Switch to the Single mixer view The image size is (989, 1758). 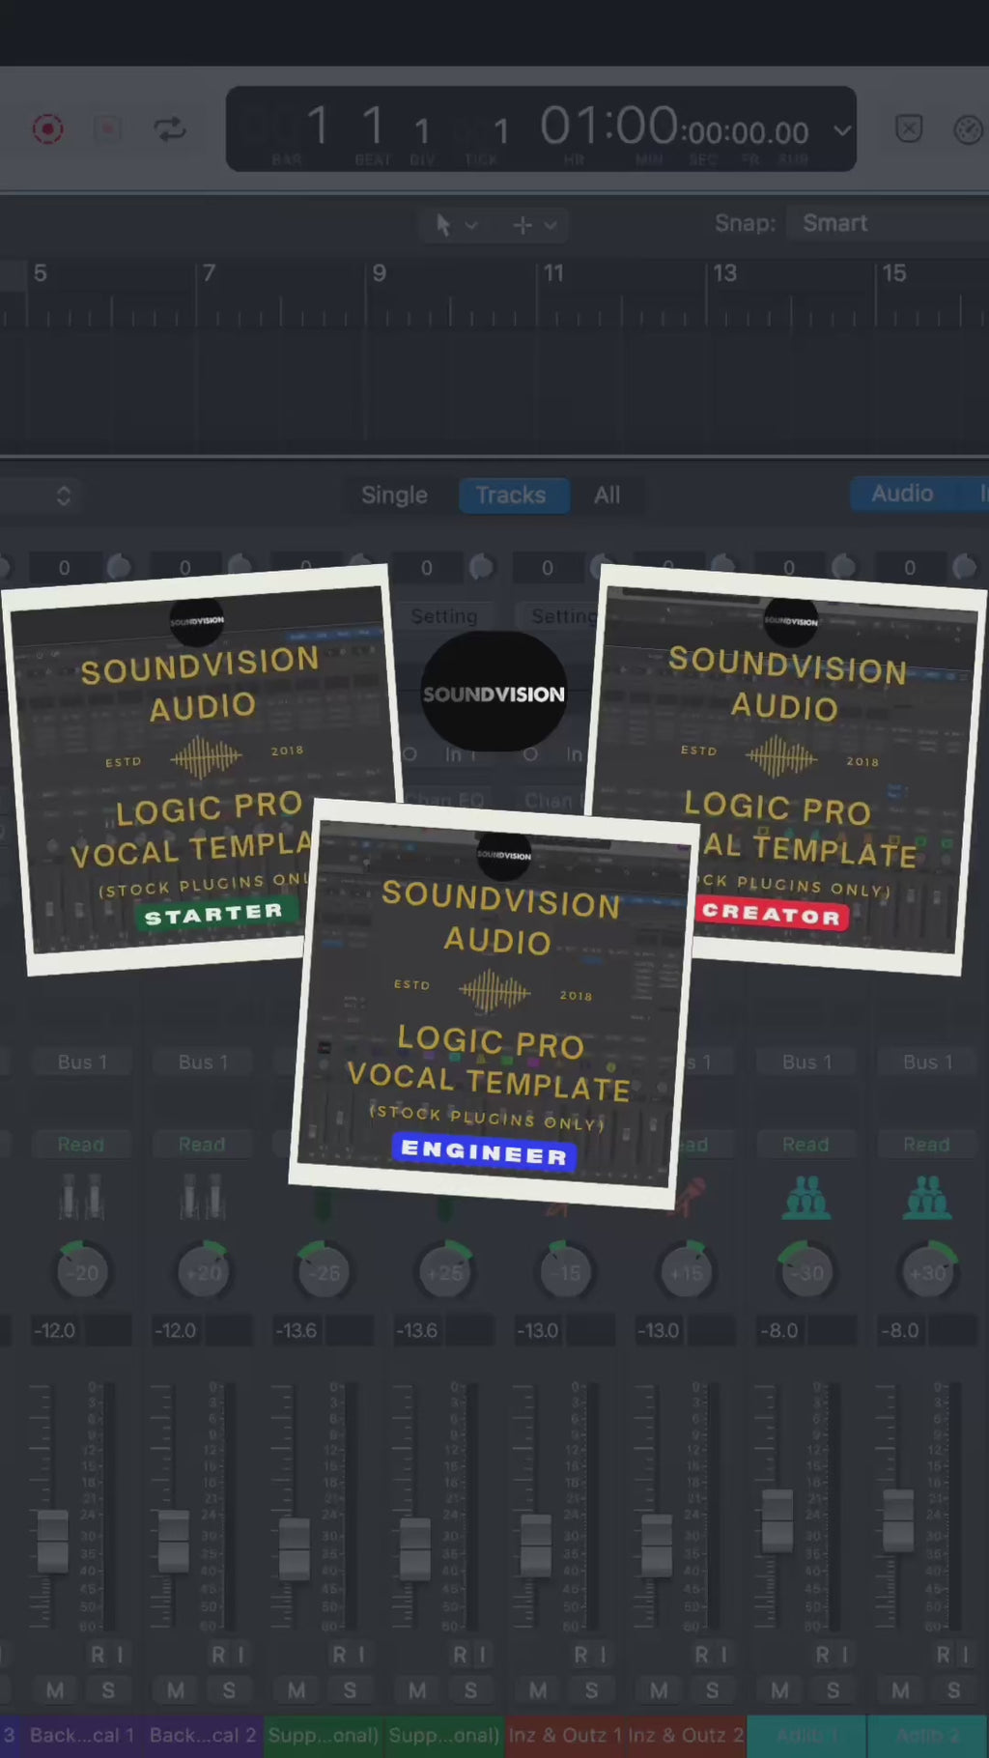(394, 496)
